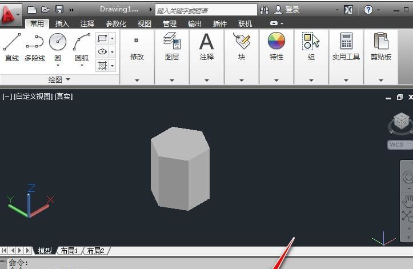Switch to the 参数化 ribbon tab
Screen dimensions: 413x269
(116, 24)
